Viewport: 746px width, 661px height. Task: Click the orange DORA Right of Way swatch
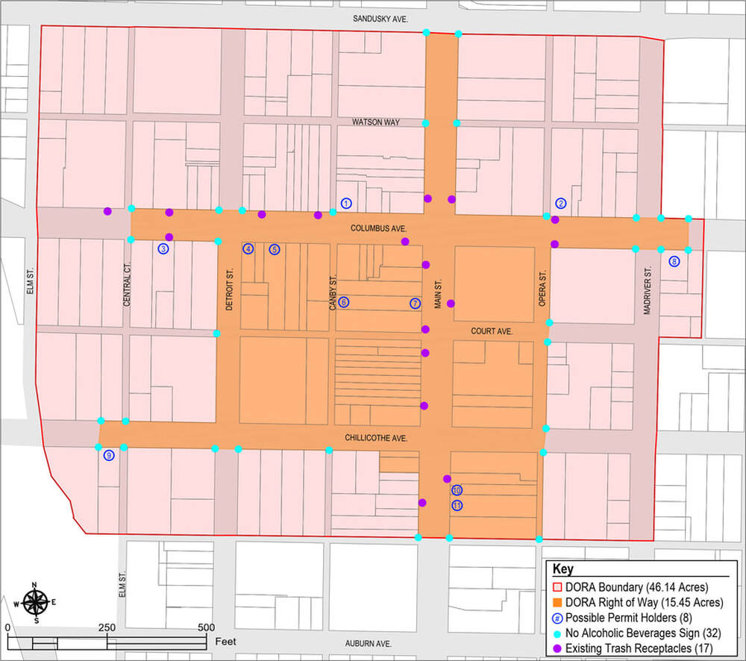[x=557, y=602]
